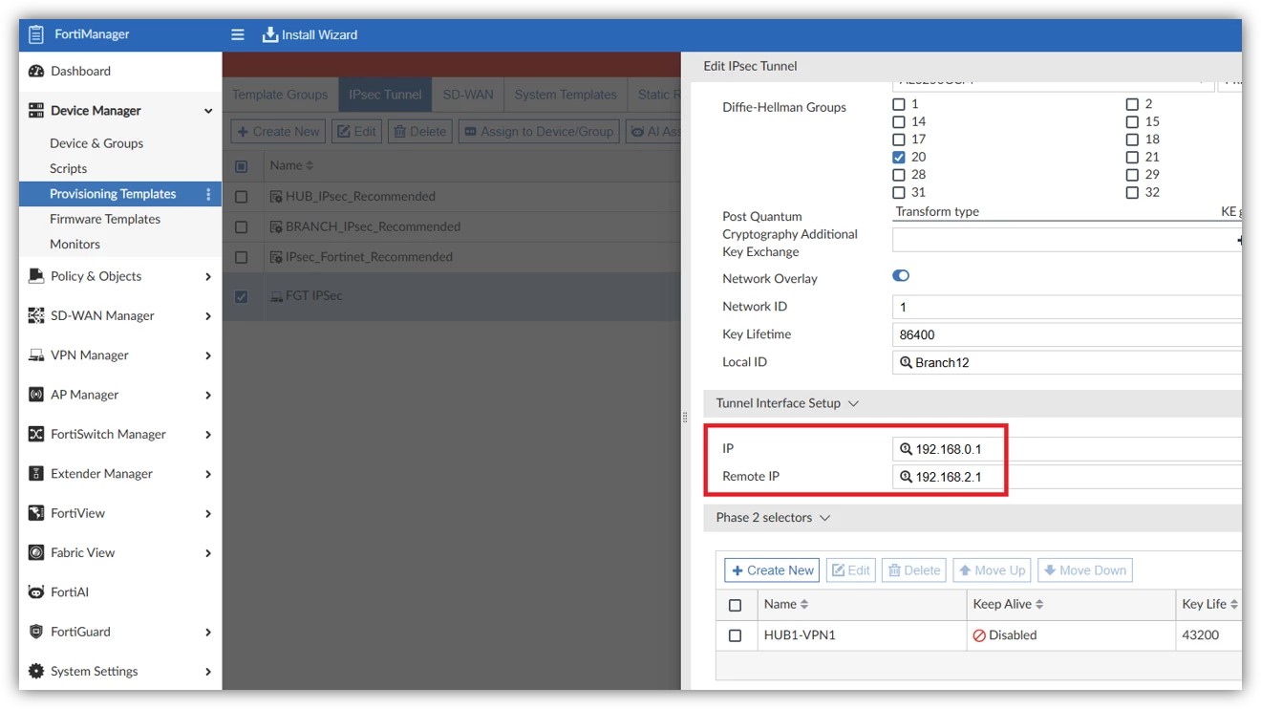Open the hamburger menu icon
This screenshot has width=1261, height=709.
tap(238, 34)
